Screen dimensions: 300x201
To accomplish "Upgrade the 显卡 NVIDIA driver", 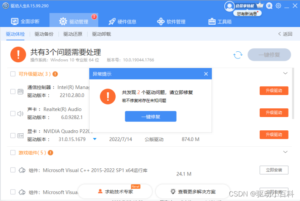I will (274, 135).
